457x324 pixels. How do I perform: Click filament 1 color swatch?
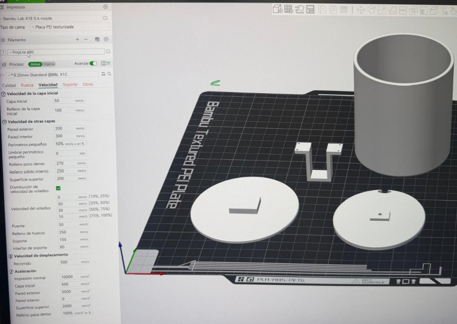pyautogui.click(x=4, y=51)
